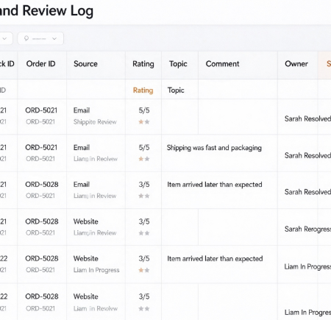Screen dimensions: 331x320
Task: Select 'Sarah Resolved' in the Shippite Review row
Action: (x=307, y=118)
